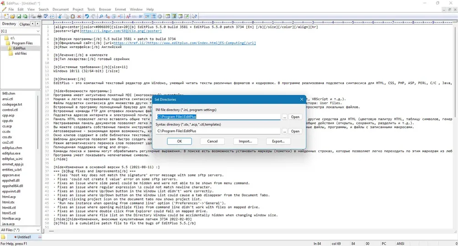
Task: Undo the last action via toolbar
Action: pos(87,16)
